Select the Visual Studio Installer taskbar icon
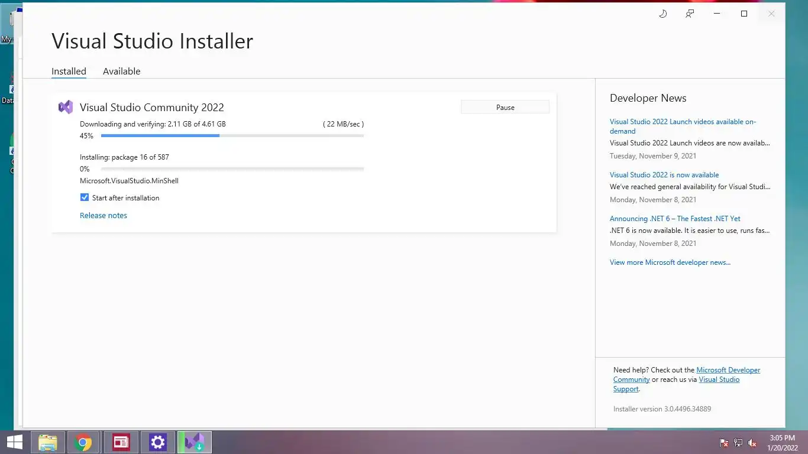 point(194,442)
